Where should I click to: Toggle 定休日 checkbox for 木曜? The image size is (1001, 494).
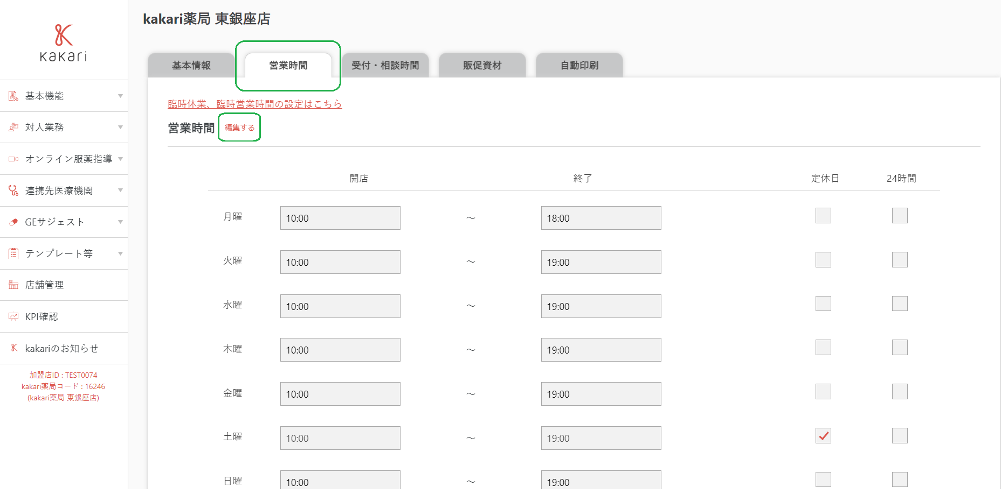pos(823,347)
